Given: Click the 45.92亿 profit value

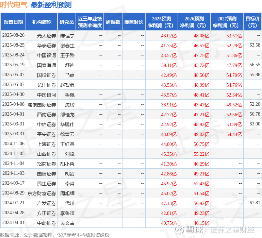Looking at the screenshot, I should [x=169, y=184].
